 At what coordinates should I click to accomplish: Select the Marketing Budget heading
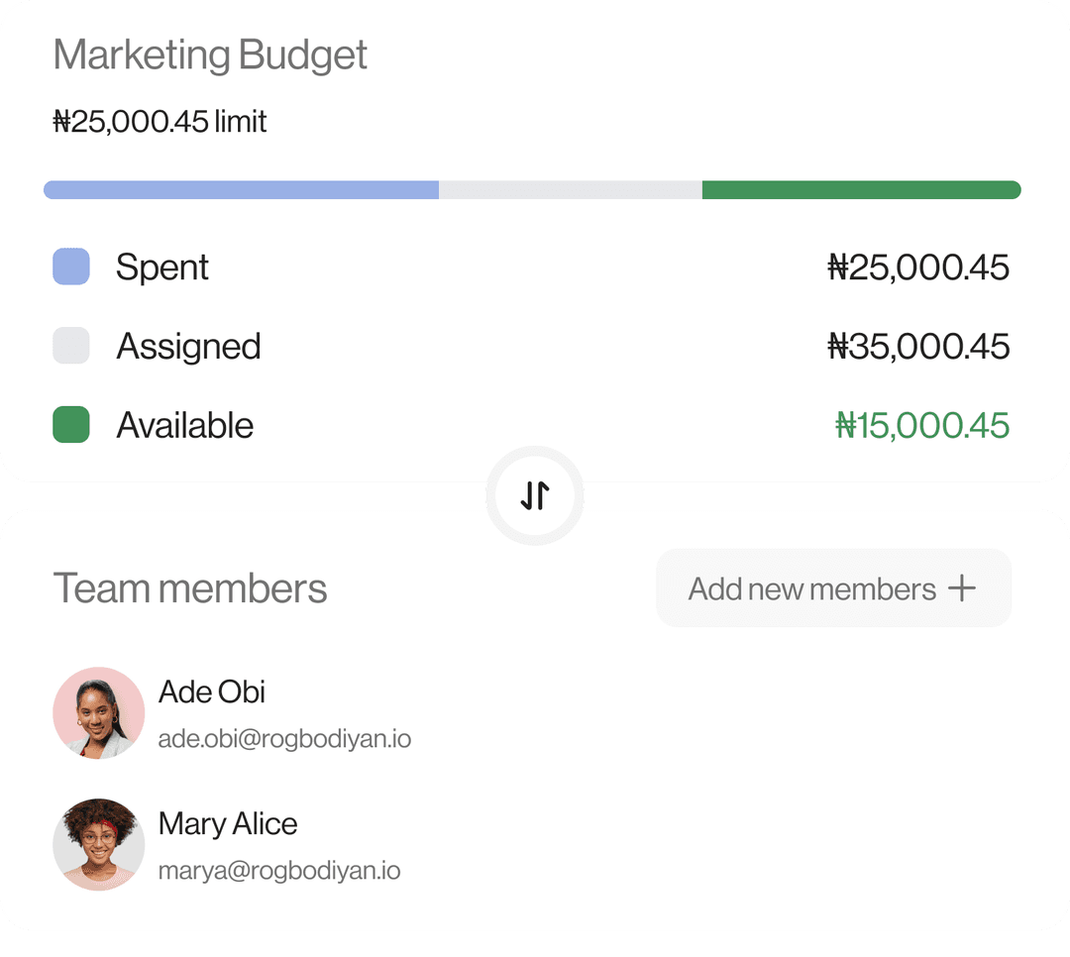(x=211, y=54)
